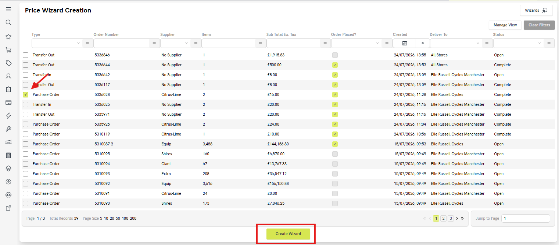This screenshot has height=245, width=559.
Task: Select checkbox for order 5335971
Action: (25, 114)
